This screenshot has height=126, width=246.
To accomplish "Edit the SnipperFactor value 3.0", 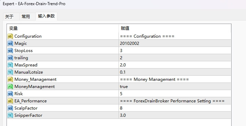I will [175, 115].
